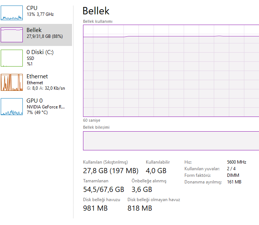Click the Kullanılabilir 4,0 GB value
Screen dimensions: 259x225
pos(156,171)
